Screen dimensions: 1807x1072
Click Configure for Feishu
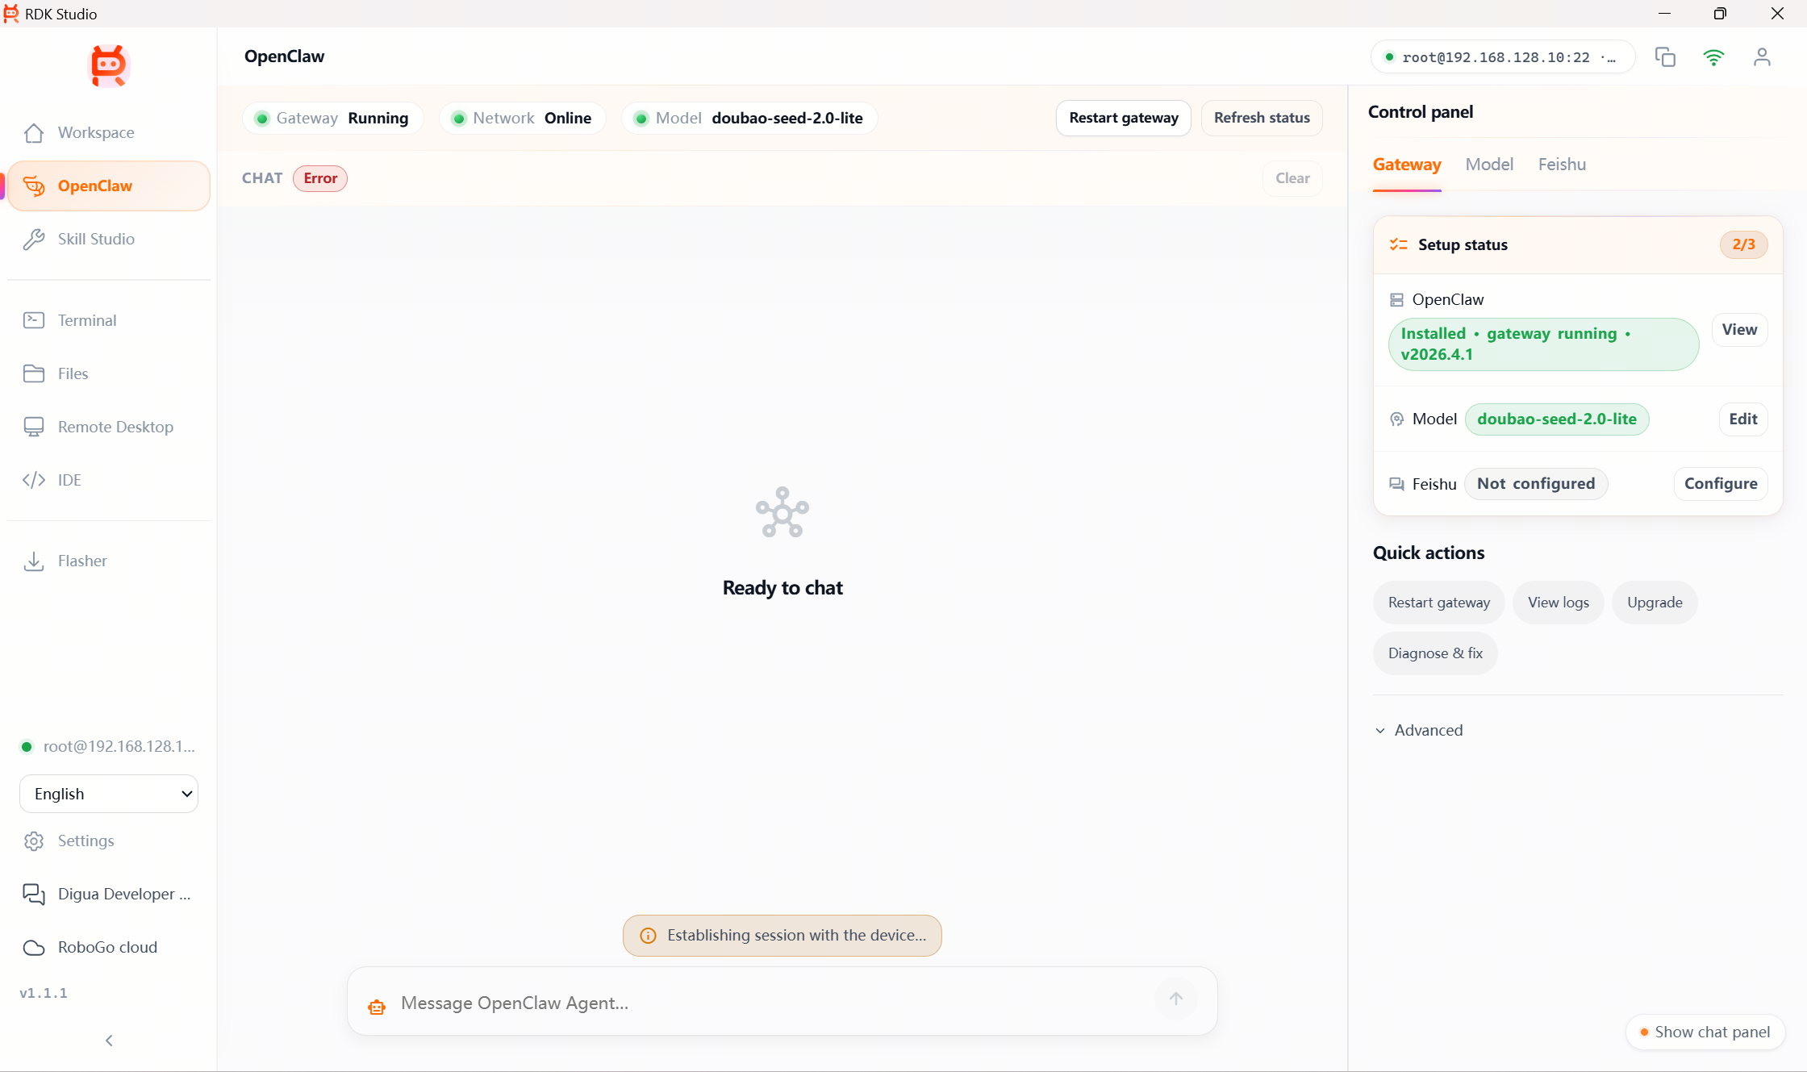click(1721, 484)
